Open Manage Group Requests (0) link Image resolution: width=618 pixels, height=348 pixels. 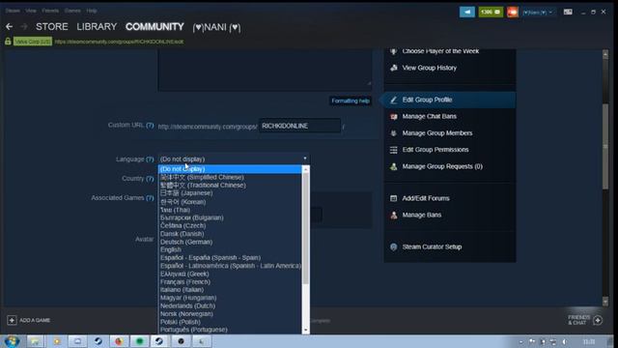click(442, 166)
